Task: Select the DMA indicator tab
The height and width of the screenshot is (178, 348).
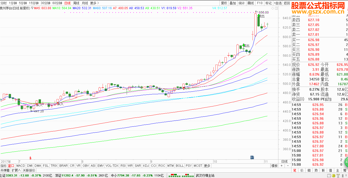Action: tap(38, 166)
